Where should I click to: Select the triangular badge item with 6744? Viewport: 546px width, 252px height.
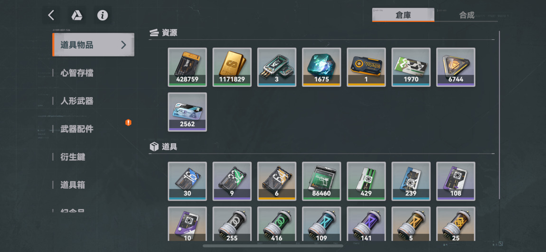pos(456,67)
